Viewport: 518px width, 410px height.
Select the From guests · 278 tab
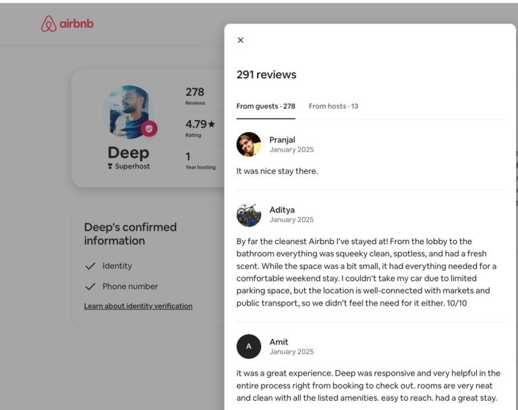[266, 107]
